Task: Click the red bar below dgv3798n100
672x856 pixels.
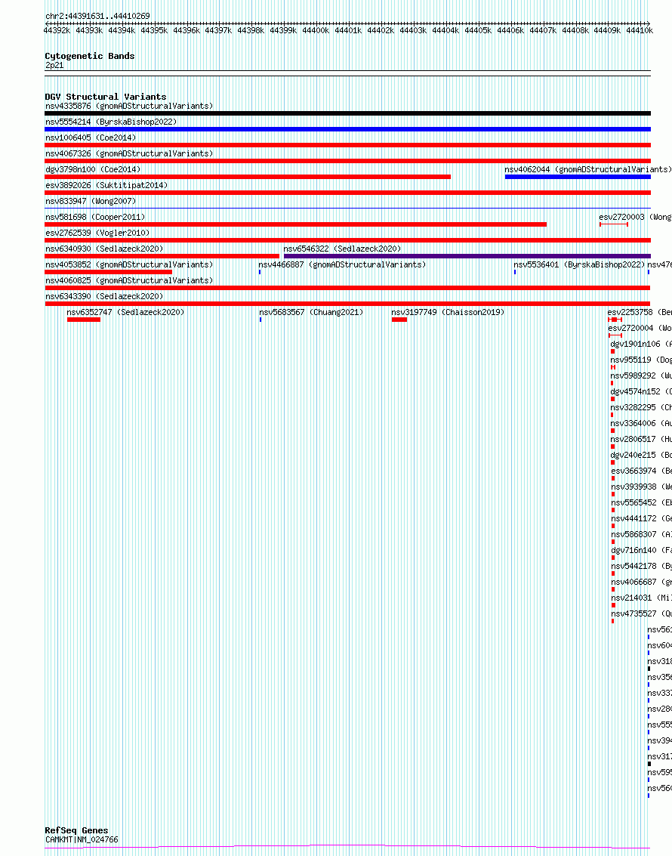Action: coord(248,177)
